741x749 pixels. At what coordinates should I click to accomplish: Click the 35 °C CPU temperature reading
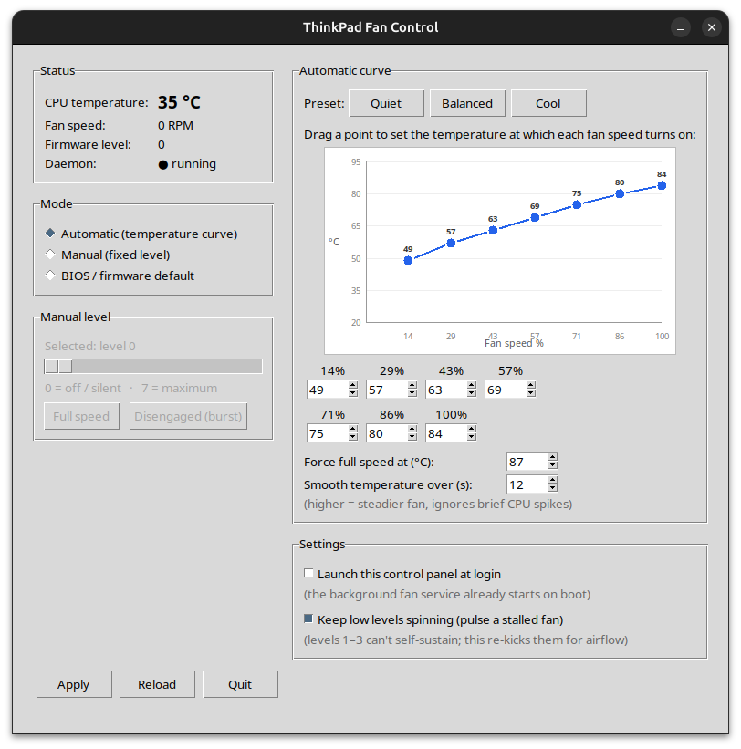pyautogui.click(x=179, y=102)
